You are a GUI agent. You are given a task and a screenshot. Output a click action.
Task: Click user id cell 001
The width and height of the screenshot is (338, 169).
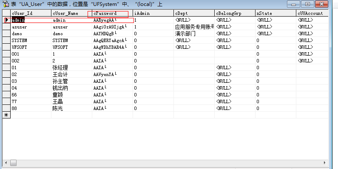tap(31, 54)
